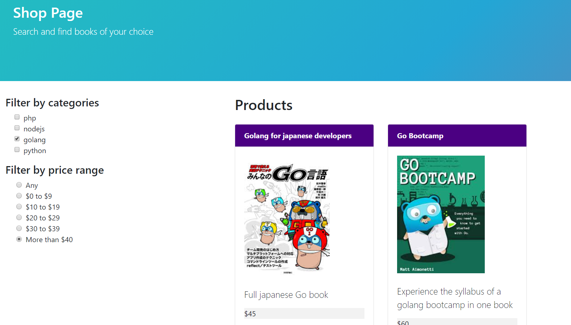Select the $0 to $9 price filter

(19, 195)
